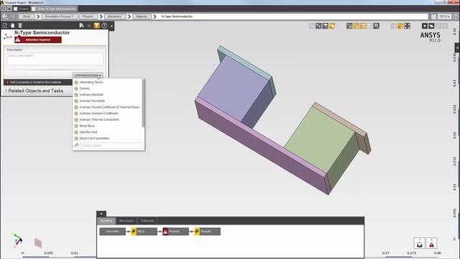The image size is (460, 259).
Task: Expand the arrow after Study breadcrumb
Action: coord(37,17)
